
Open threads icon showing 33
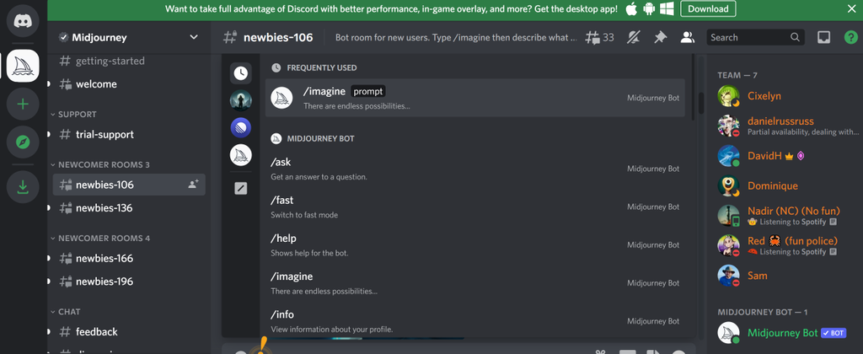coord(599,37)
